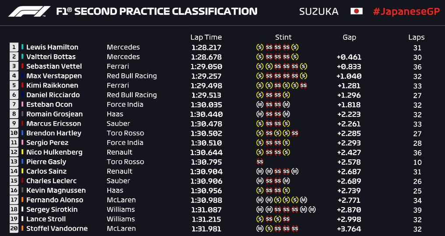445x236 pixels.
Task: Click the SUZUKA circuit label
Action: click(x=319, y=12)
